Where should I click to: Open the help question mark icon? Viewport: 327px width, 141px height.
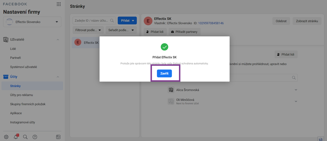pyautogui.click(x=35, y=137)
